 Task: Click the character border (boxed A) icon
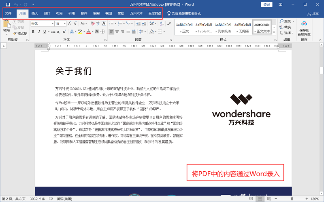coord(104,23)
